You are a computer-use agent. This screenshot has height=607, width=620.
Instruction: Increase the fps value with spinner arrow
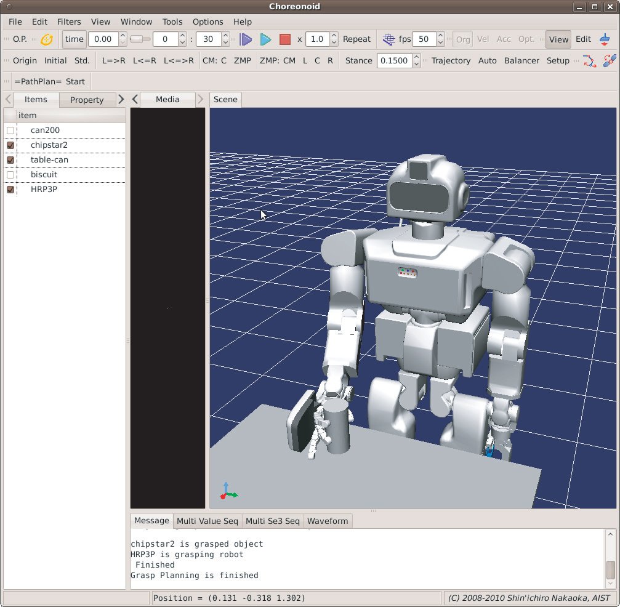[440, 36]
